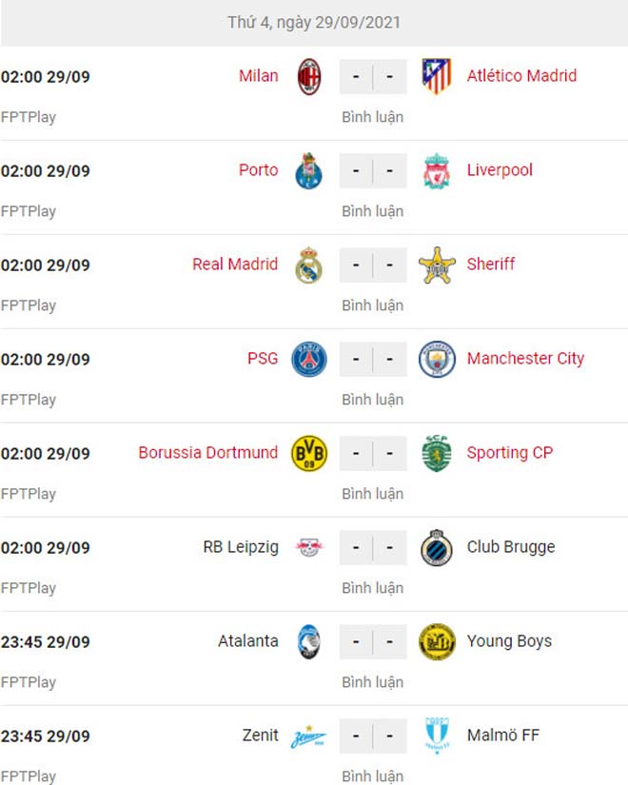The image size is (628, 785).
Task: Click the PSG vs Manchester City score box
Action: pyautogui.click(x=373, y=359)
